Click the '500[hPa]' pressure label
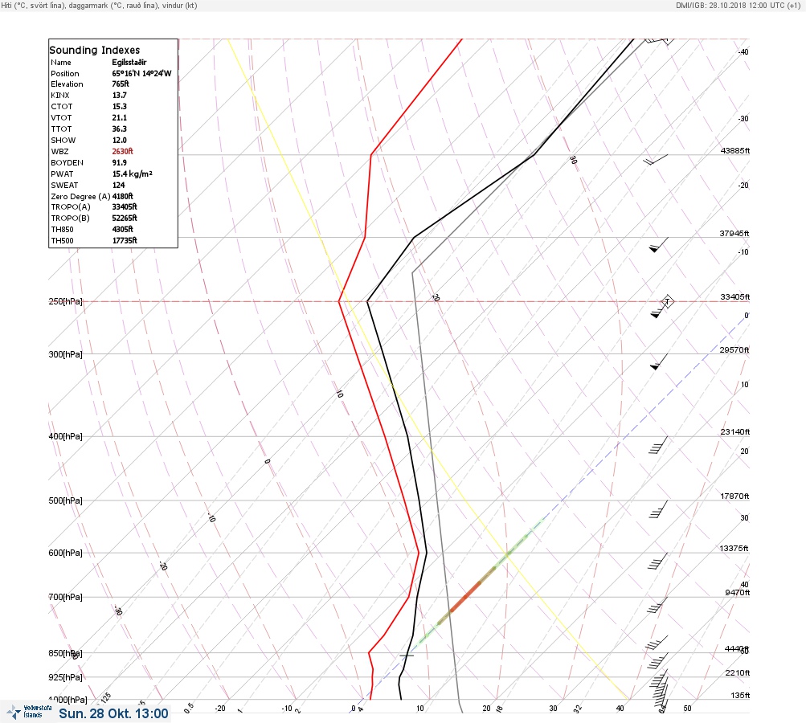The height and width of the screenshot is (723, 806). (65, 500)
